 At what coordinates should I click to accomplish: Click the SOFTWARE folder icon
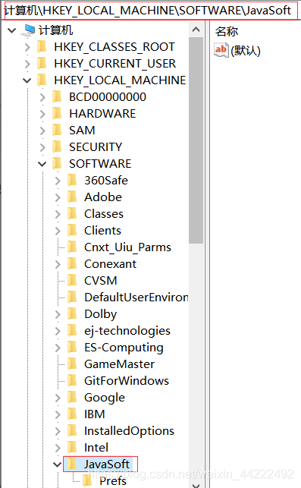tap(57, 164)
